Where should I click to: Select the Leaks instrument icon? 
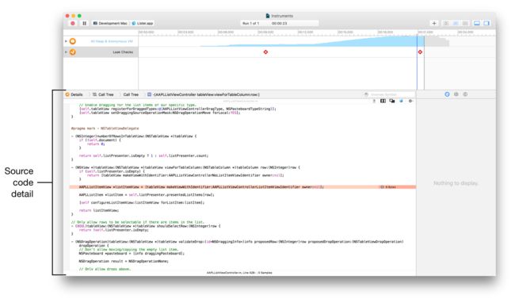(73, 52)
